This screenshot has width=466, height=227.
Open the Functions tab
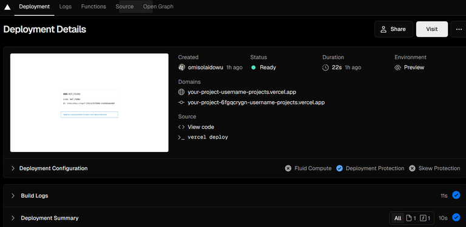click(93, 7)
